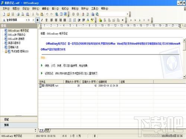The width and height of the screenshot is (186, 139).
Task: Expand attachment toolbar overflow options
Action: tap(126, 20)
